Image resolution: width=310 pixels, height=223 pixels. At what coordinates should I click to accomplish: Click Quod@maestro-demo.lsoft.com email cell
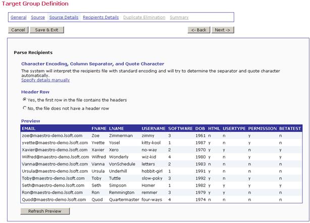pyautogui.click(x=54, y=200)
